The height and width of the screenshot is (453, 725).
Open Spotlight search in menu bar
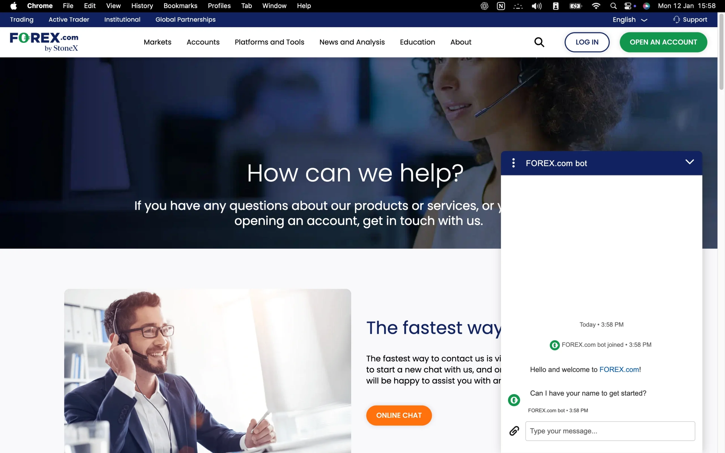tap(613, 6)
